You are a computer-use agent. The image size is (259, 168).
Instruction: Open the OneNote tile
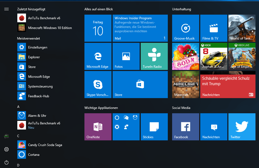click(x=98, y=127)
